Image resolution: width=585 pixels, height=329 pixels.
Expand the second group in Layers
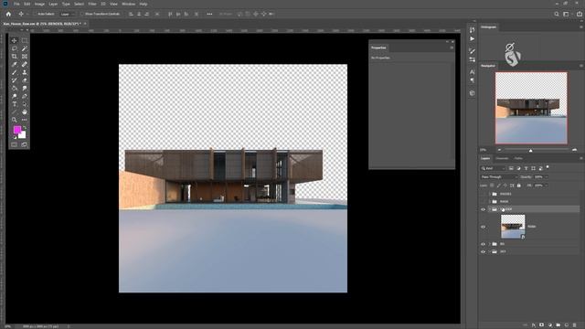click(x=490, y=201)
